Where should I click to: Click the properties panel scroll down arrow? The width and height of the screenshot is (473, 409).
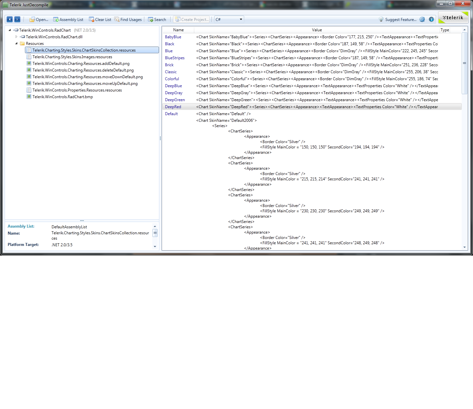click(155, 247)
